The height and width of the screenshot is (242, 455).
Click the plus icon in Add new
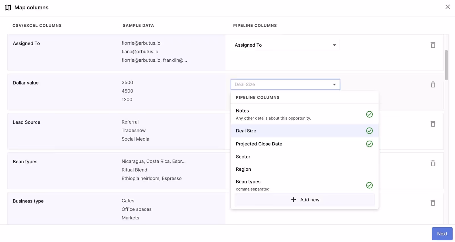pyautogui.click(x=293, y=200)
